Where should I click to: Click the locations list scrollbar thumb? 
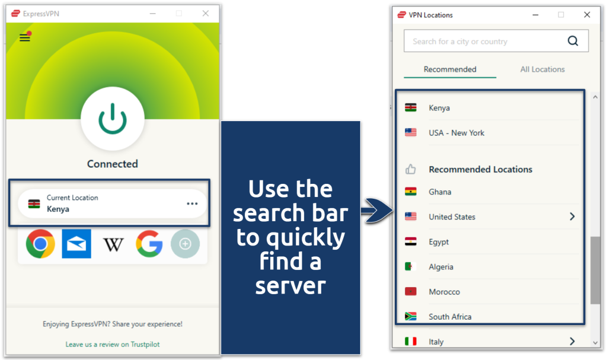point(595,270)
